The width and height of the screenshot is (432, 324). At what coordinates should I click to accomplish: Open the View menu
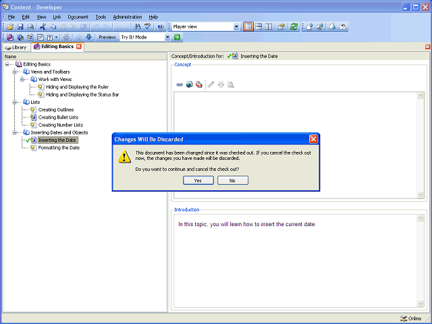[x=41, y=17]
